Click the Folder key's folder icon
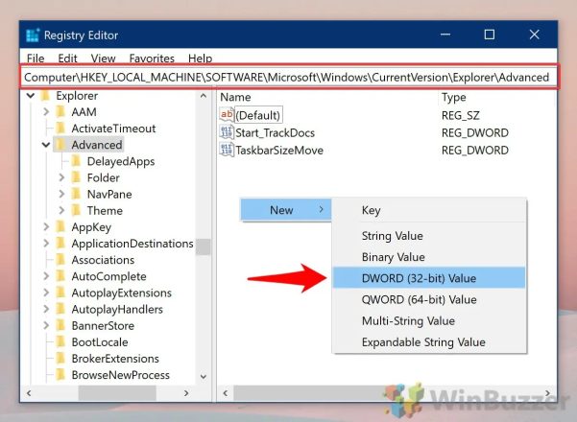577x422 pixels. coord(76,177)
